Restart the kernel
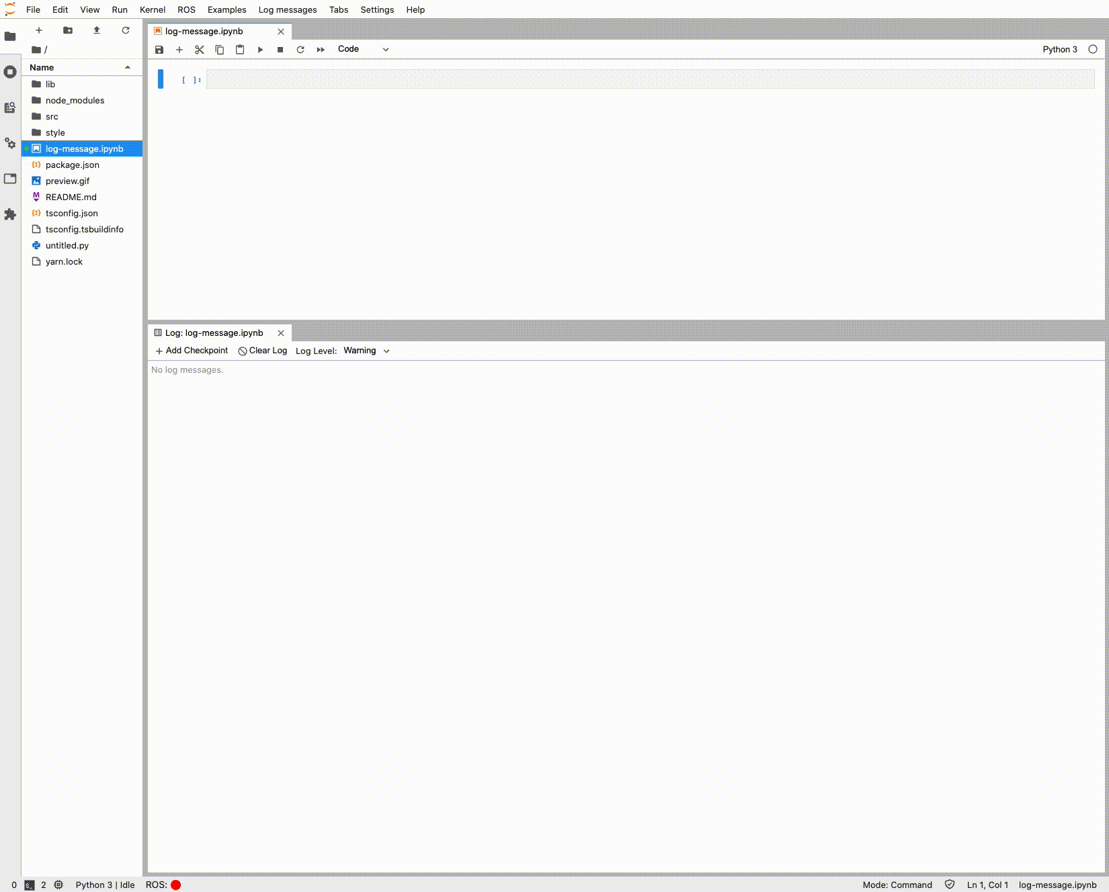 [x=300, y=50]
